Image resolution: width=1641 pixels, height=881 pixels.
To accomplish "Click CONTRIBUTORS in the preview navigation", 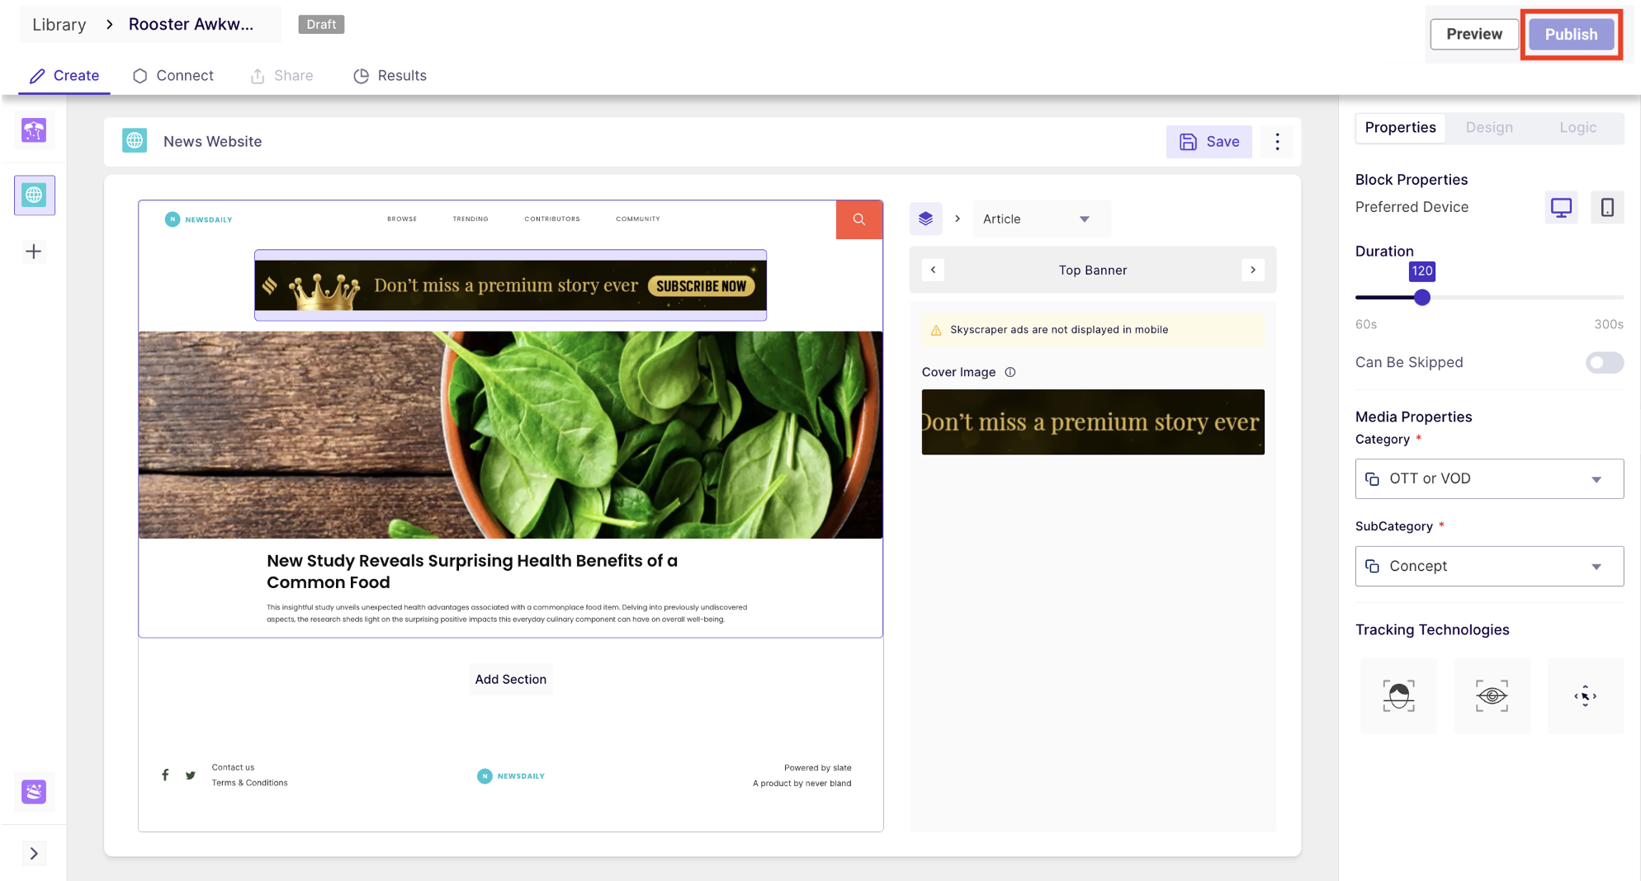I will 552,219.
